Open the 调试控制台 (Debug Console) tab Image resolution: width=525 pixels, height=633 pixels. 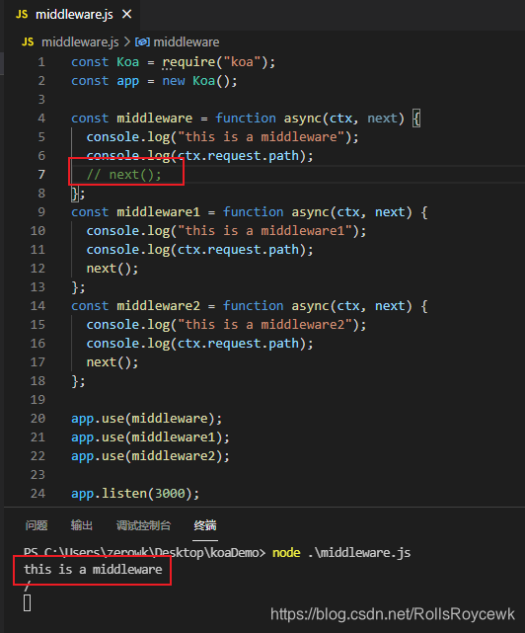[144, 525]
